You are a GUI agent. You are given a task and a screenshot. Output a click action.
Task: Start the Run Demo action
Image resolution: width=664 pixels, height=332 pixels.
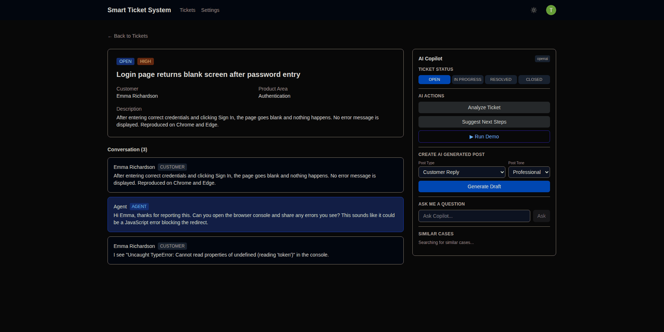click(484, 137)
